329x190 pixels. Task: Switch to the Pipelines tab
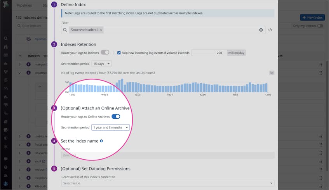click(x=24, y=5)
